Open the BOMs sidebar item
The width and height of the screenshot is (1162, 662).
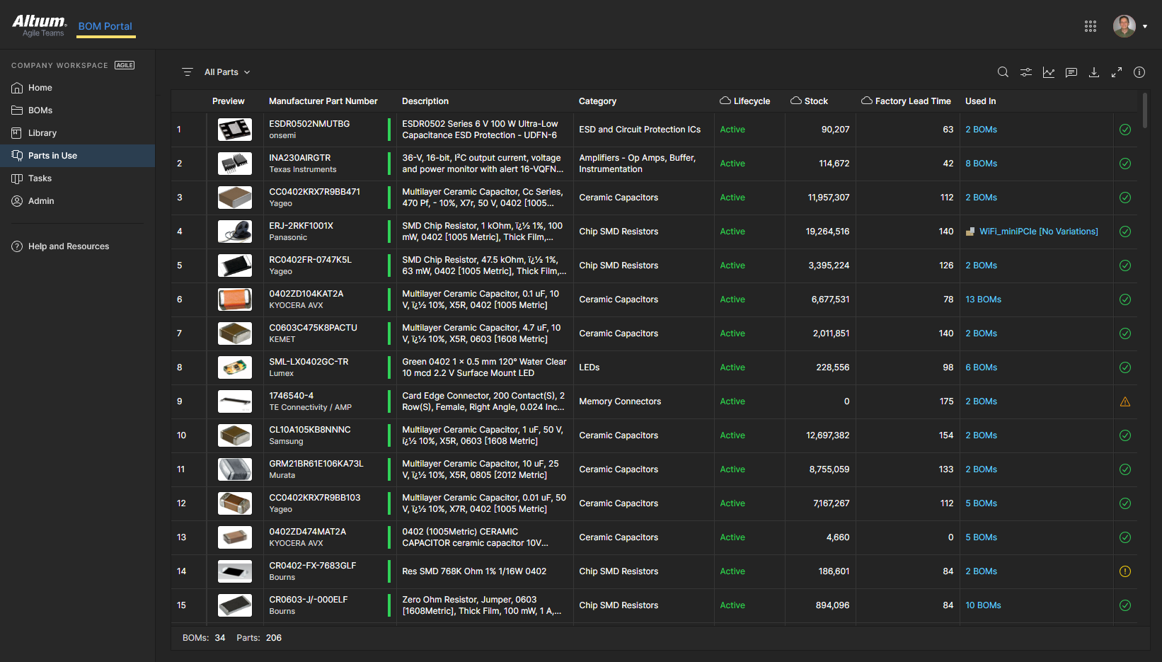[x=40, y=110]
